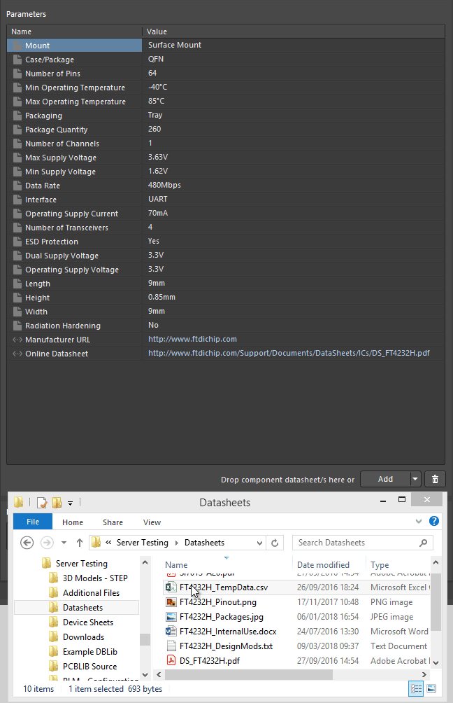The width and height of the screenshot is (453, 703).
Task: Click the search magnifier icon
Action: pos(423,543)
